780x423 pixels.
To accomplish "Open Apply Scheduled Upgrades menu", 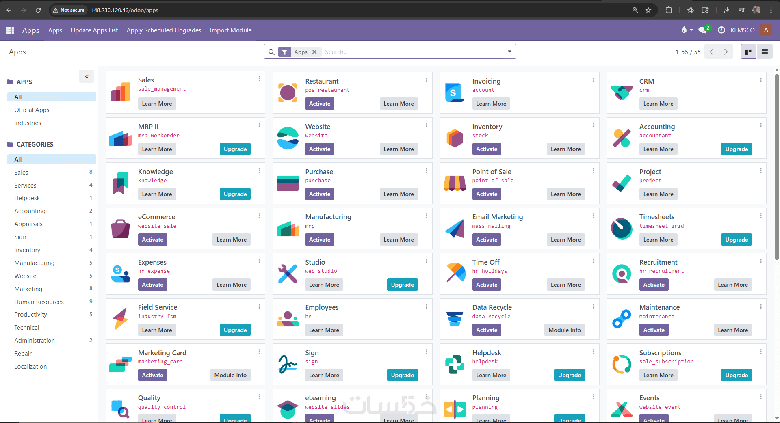I will 164,30.
